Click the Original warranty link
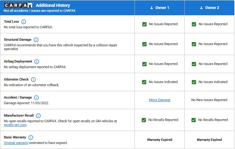This screenshot has width=235, height=149. click(x=16, y=143)
